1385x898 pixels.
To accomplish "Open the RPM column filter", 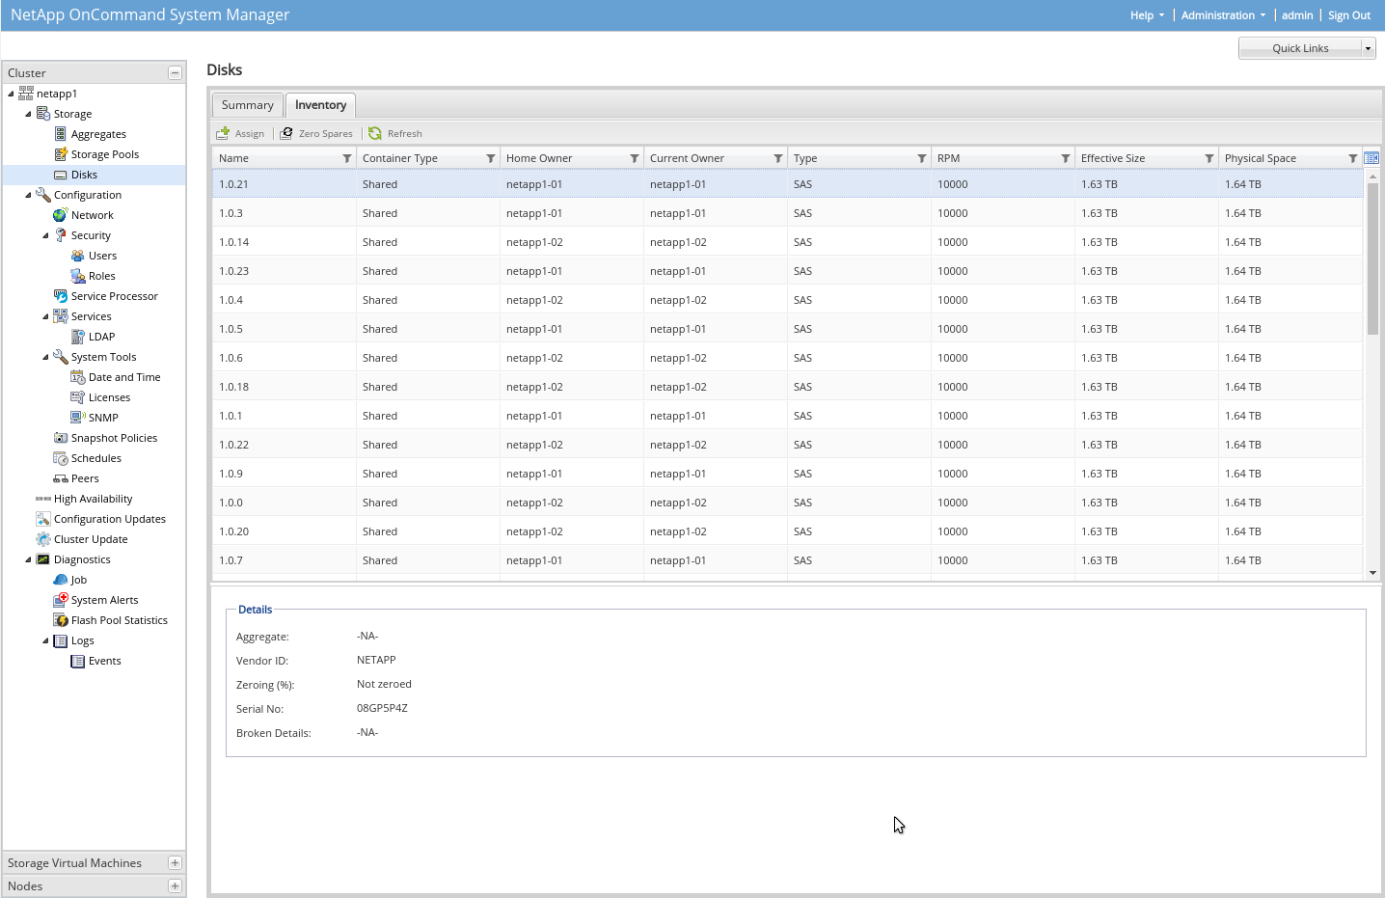I will pyautogui.click(x=1066, y=158).
